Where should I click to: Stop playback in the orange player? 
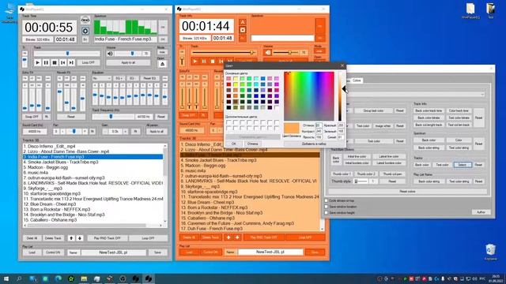(213, 62)
